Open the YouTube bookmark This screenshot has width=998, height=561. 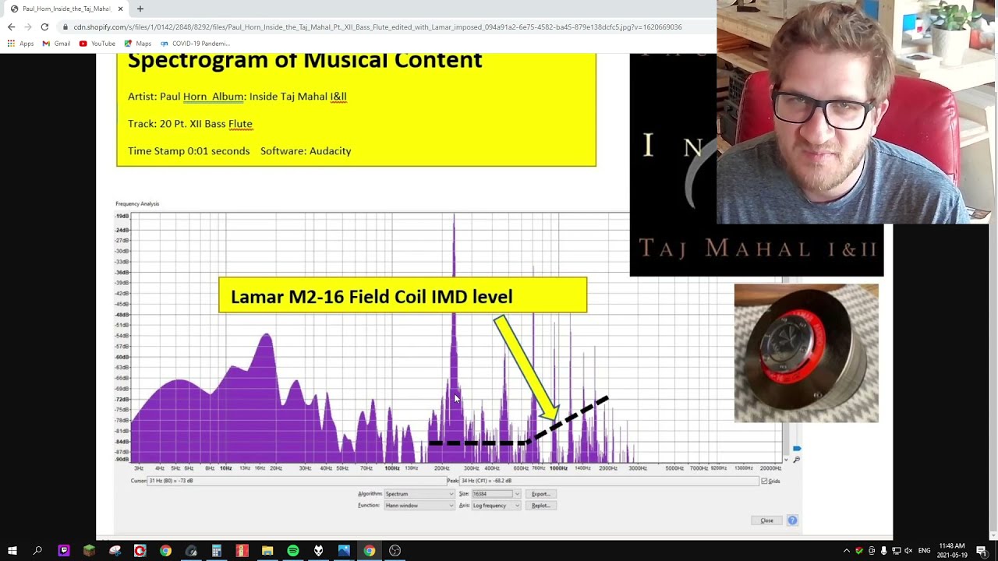(97, 44)
